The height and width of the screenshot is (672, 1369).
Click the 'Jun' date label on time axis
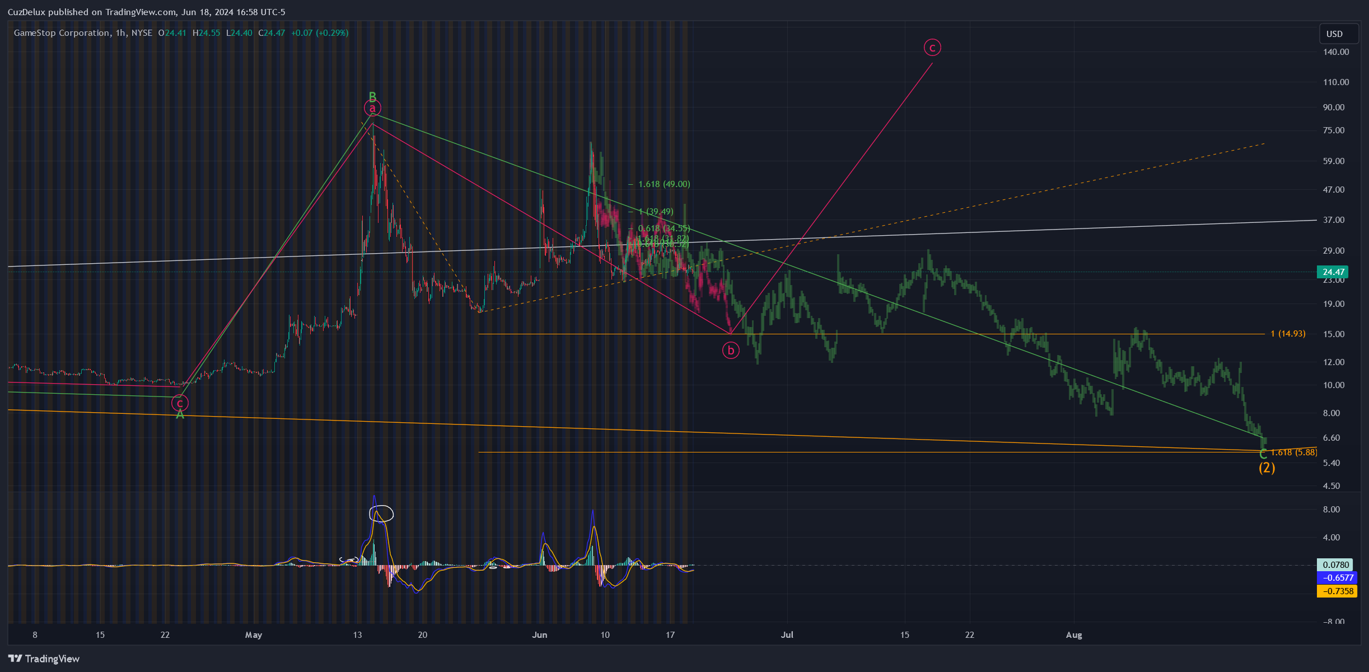[539, 634]
